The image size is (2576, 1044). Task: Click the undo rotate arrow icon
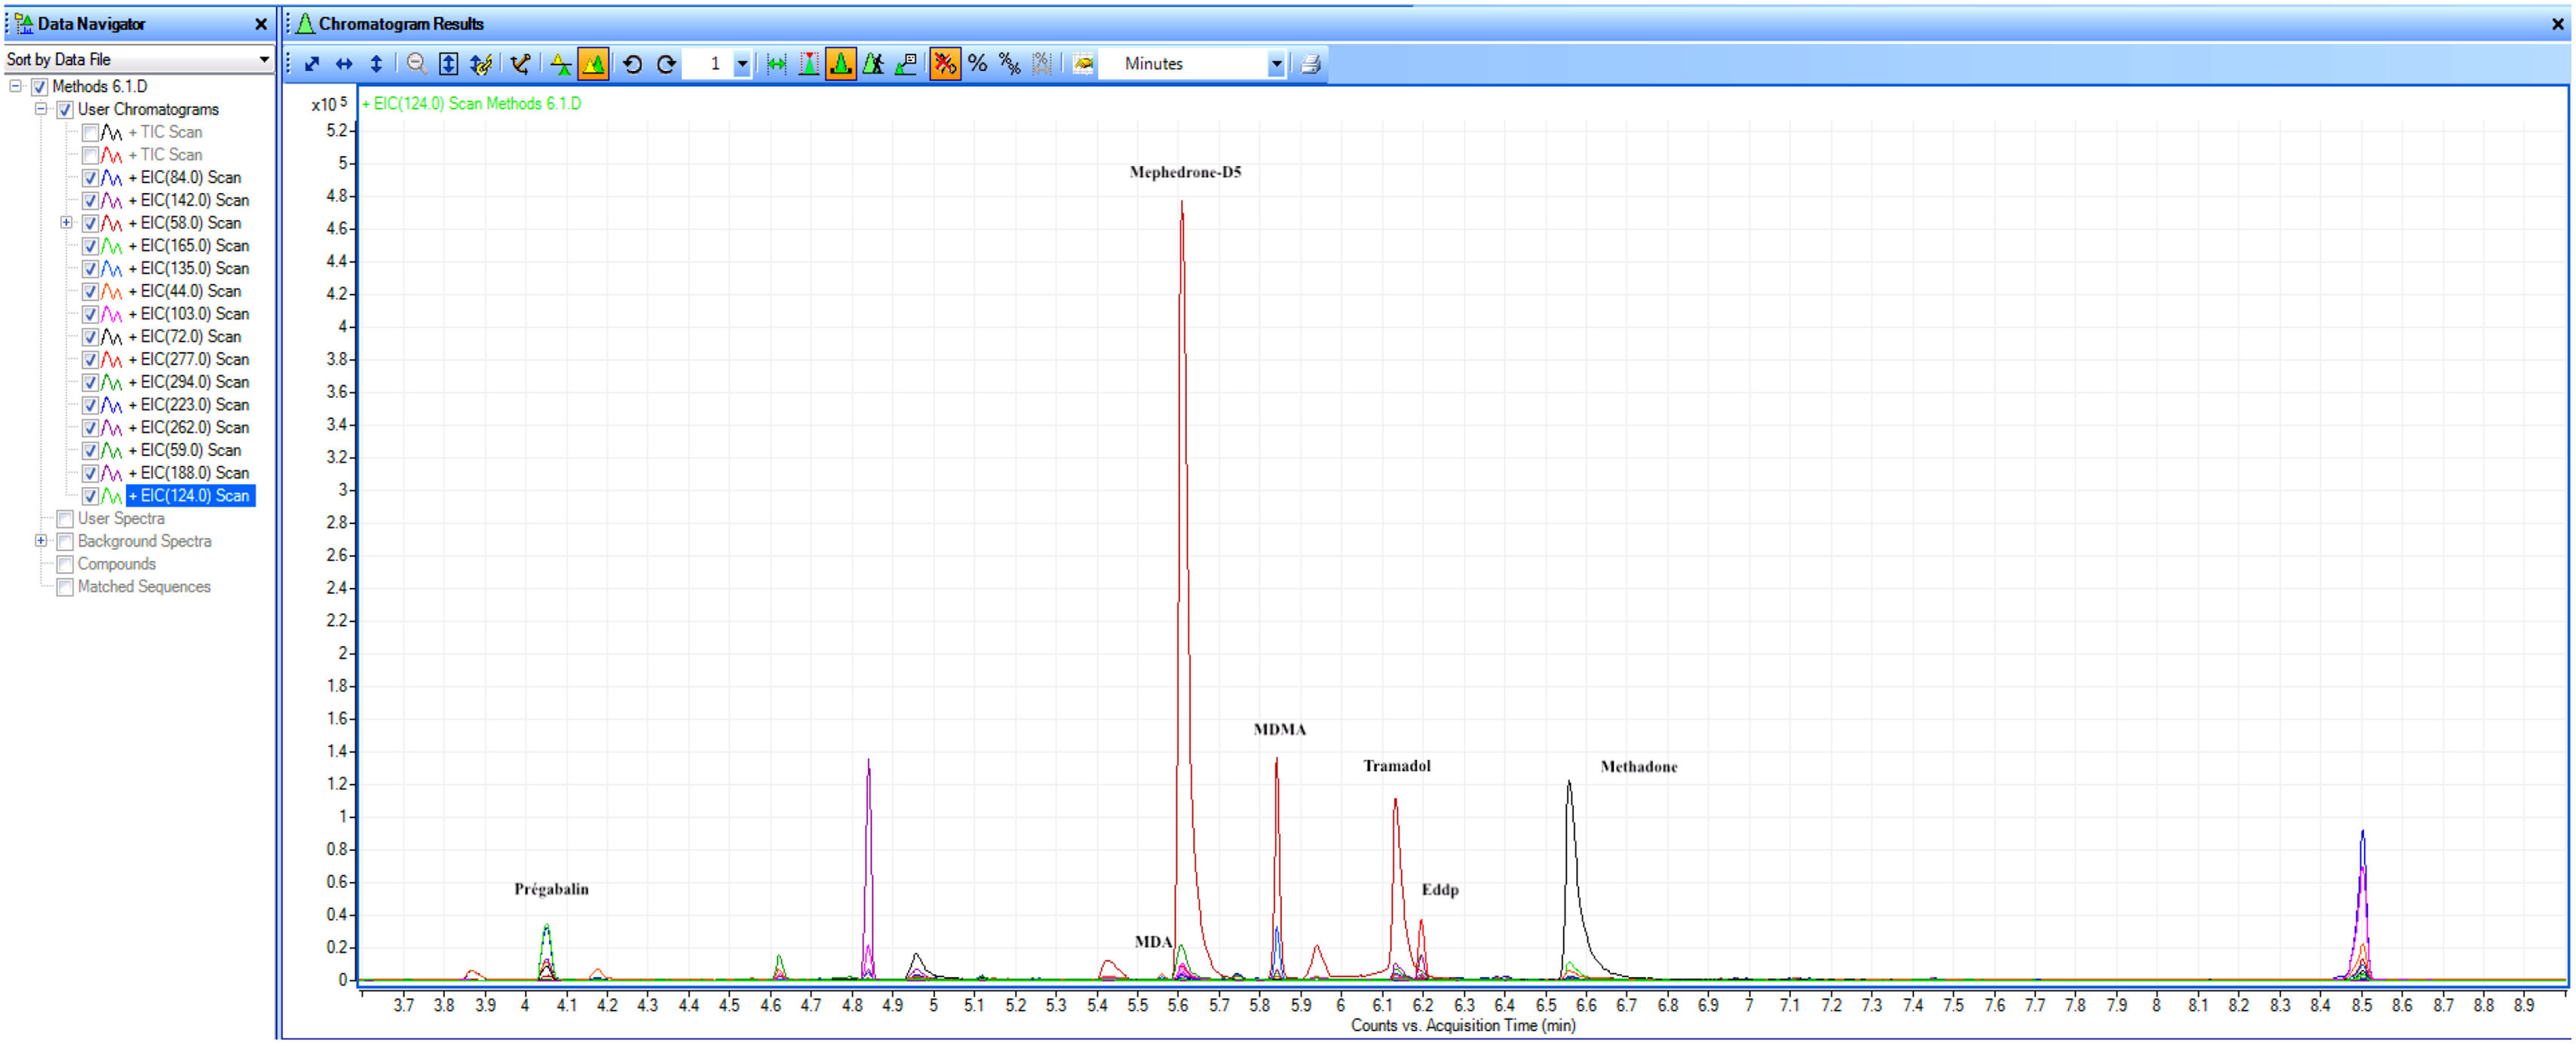(632, 64)
